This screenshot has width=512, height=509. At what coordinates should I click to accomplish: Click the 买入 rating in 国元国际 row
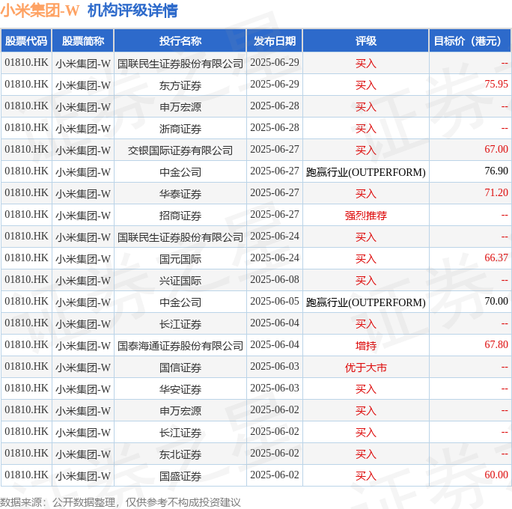366,259
